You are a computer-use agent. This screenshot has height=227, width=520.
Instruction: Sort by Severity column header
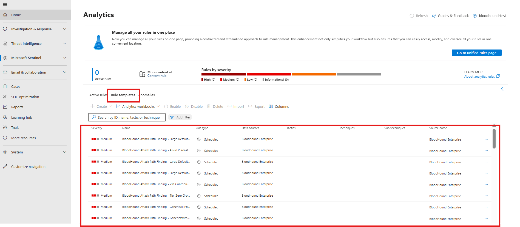pos(97,128)
